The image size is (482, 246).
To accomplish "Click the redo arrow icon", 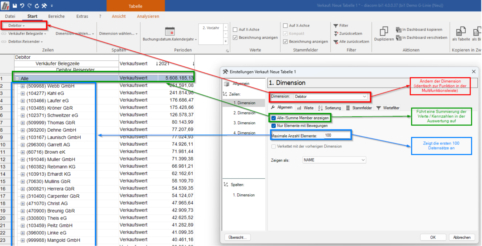I will 29,5.
